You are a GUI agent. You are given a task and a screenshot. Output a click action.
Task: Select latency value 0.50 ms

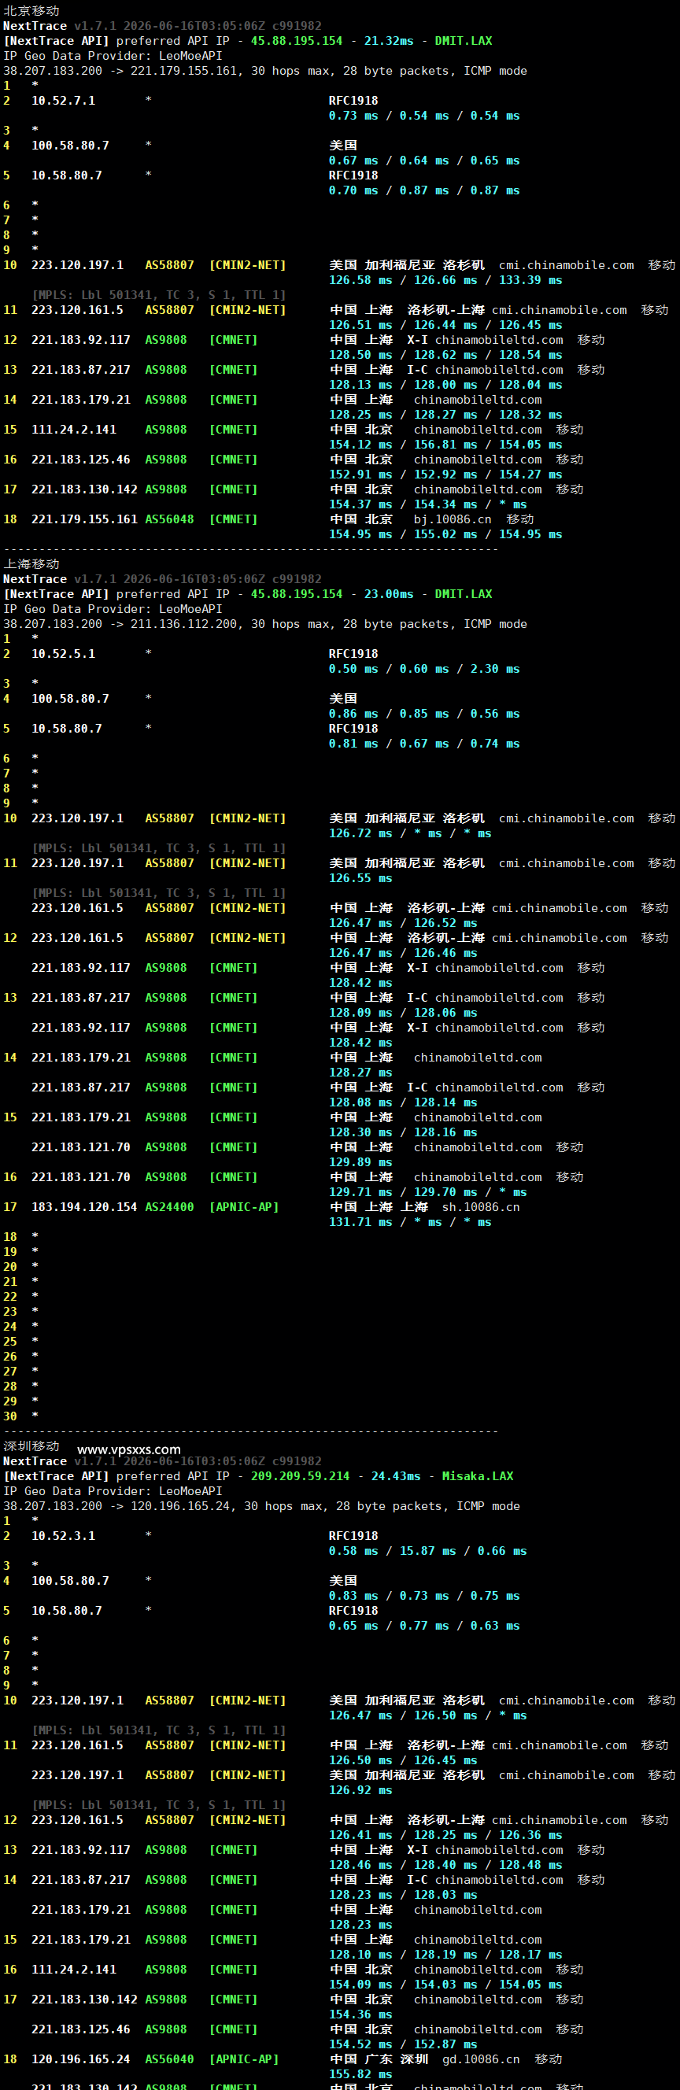pos(353,670)
